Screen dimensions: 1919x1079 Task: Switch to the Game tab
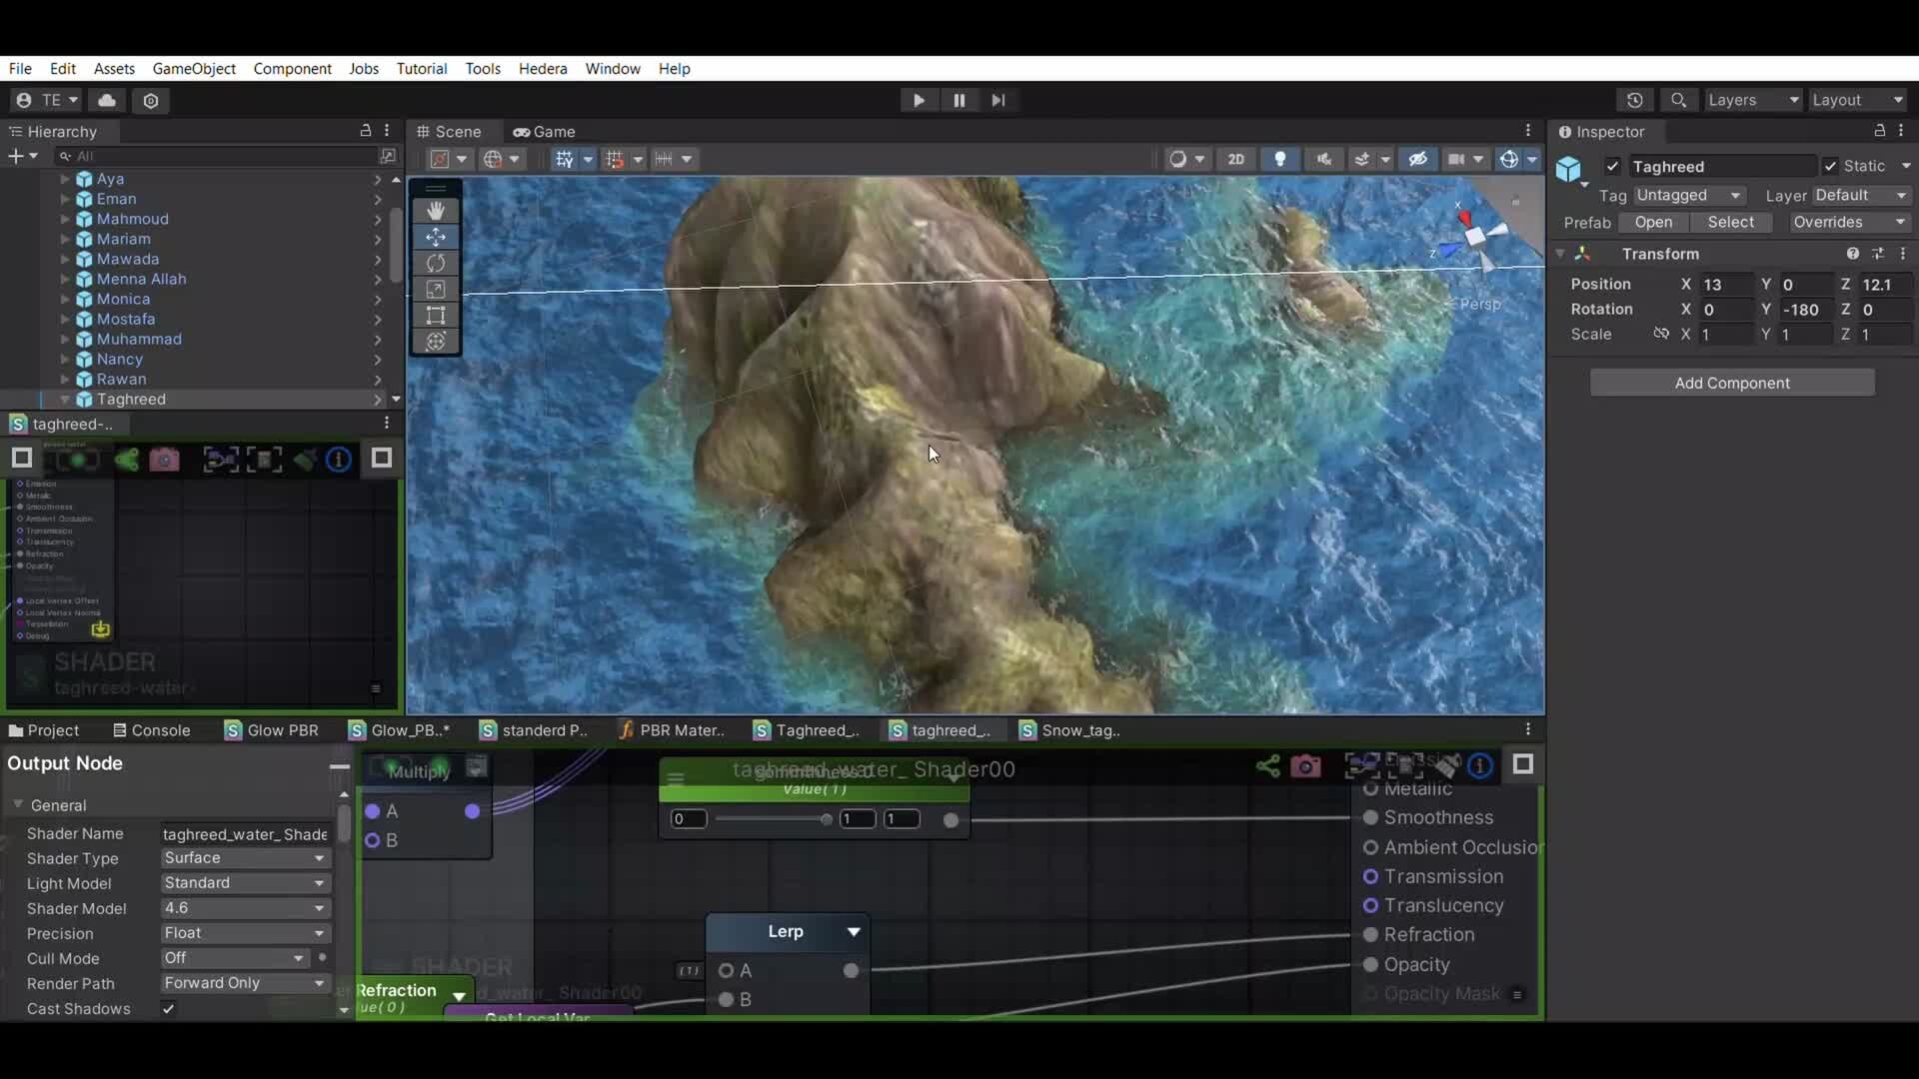point(545,132)
